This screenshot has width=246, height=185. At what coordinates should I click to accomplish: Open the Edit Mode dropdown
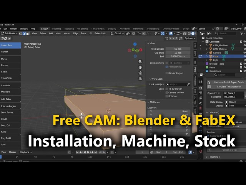pyautogui.click(x=9, y=34)
